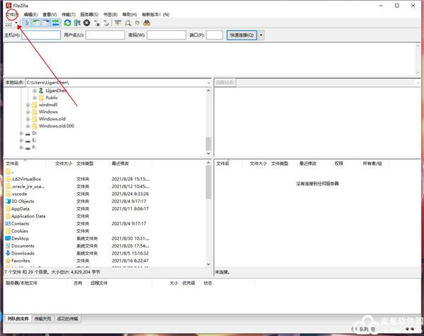This screenshot has height=336, width=424.
Task: Click the 主机(H) host input field
Action: (41, 35)
